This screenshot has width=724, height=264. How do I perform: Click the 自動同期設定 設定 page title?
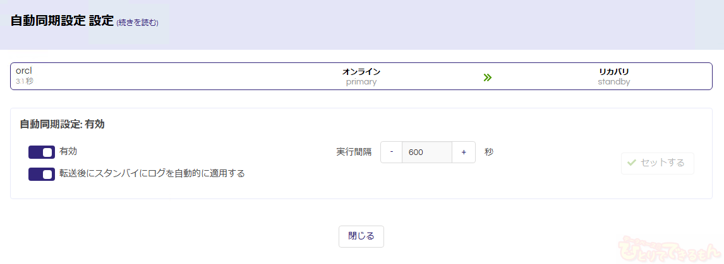62,20
